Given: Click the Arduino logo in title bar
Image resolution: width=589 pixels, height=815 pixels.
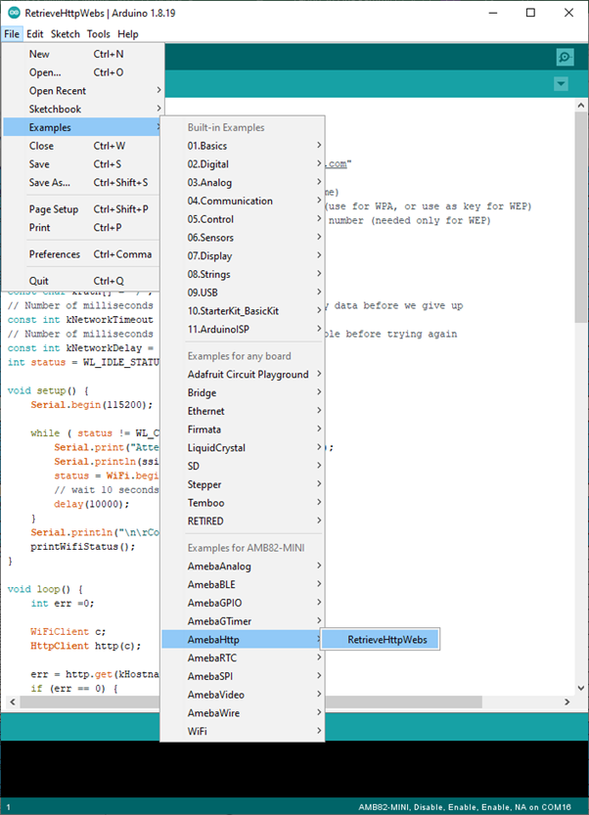Looking at the screenshot, I should click(x=12, y=13).
